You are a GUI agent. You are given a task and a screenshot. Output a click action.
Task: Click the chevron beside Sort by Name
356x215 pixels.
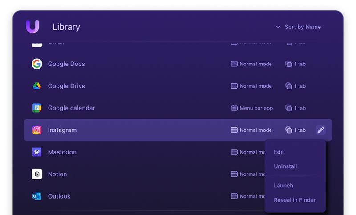(278, 27)
